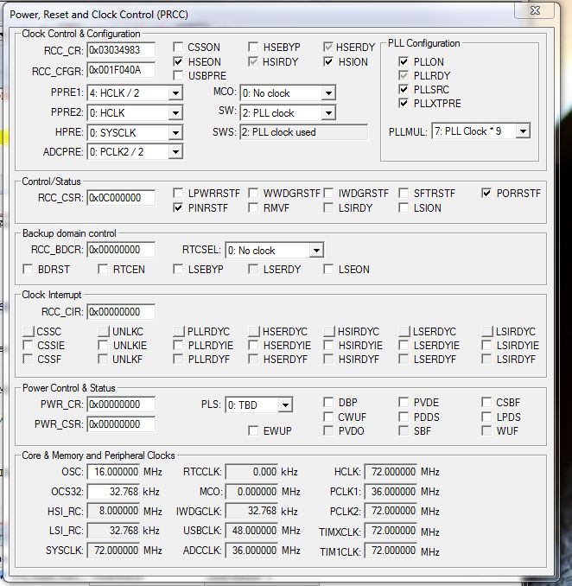This screenshot has height=586, width=572.
Task: Click the PCLK2 frequency value
Action: (391, 511)
